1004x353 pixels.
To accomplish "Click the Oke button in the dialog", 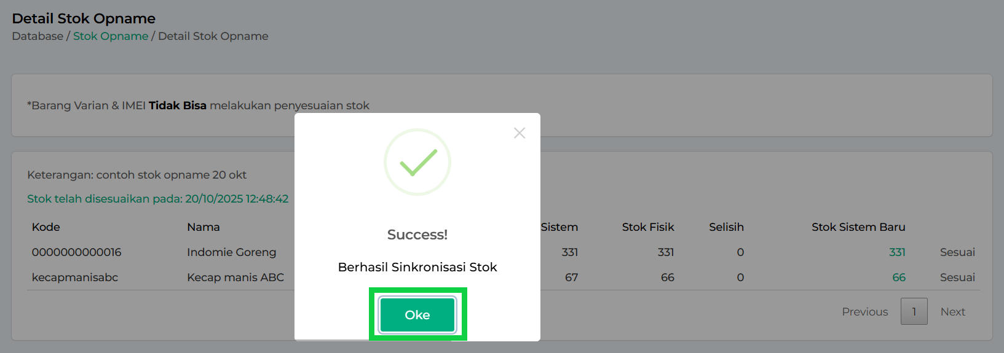I will click(x=417, y=315).
